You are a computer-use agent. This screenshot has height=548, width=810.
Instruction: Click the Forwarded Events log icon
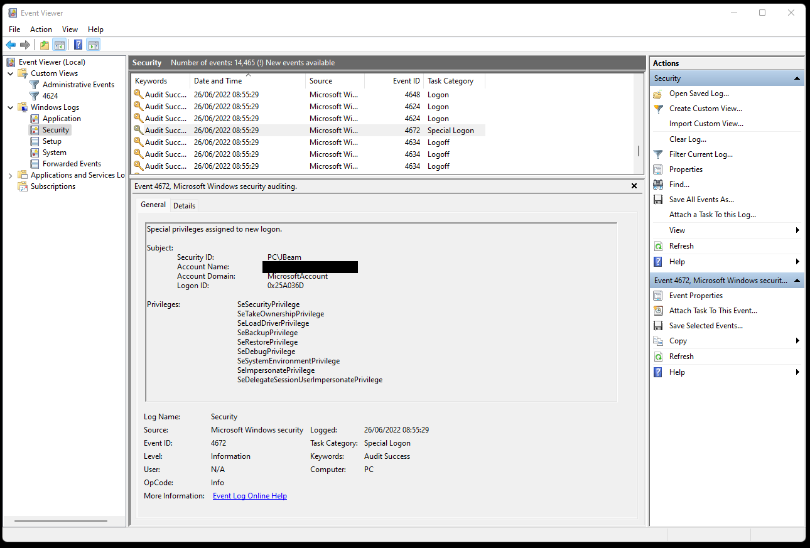tap(35, 164)
